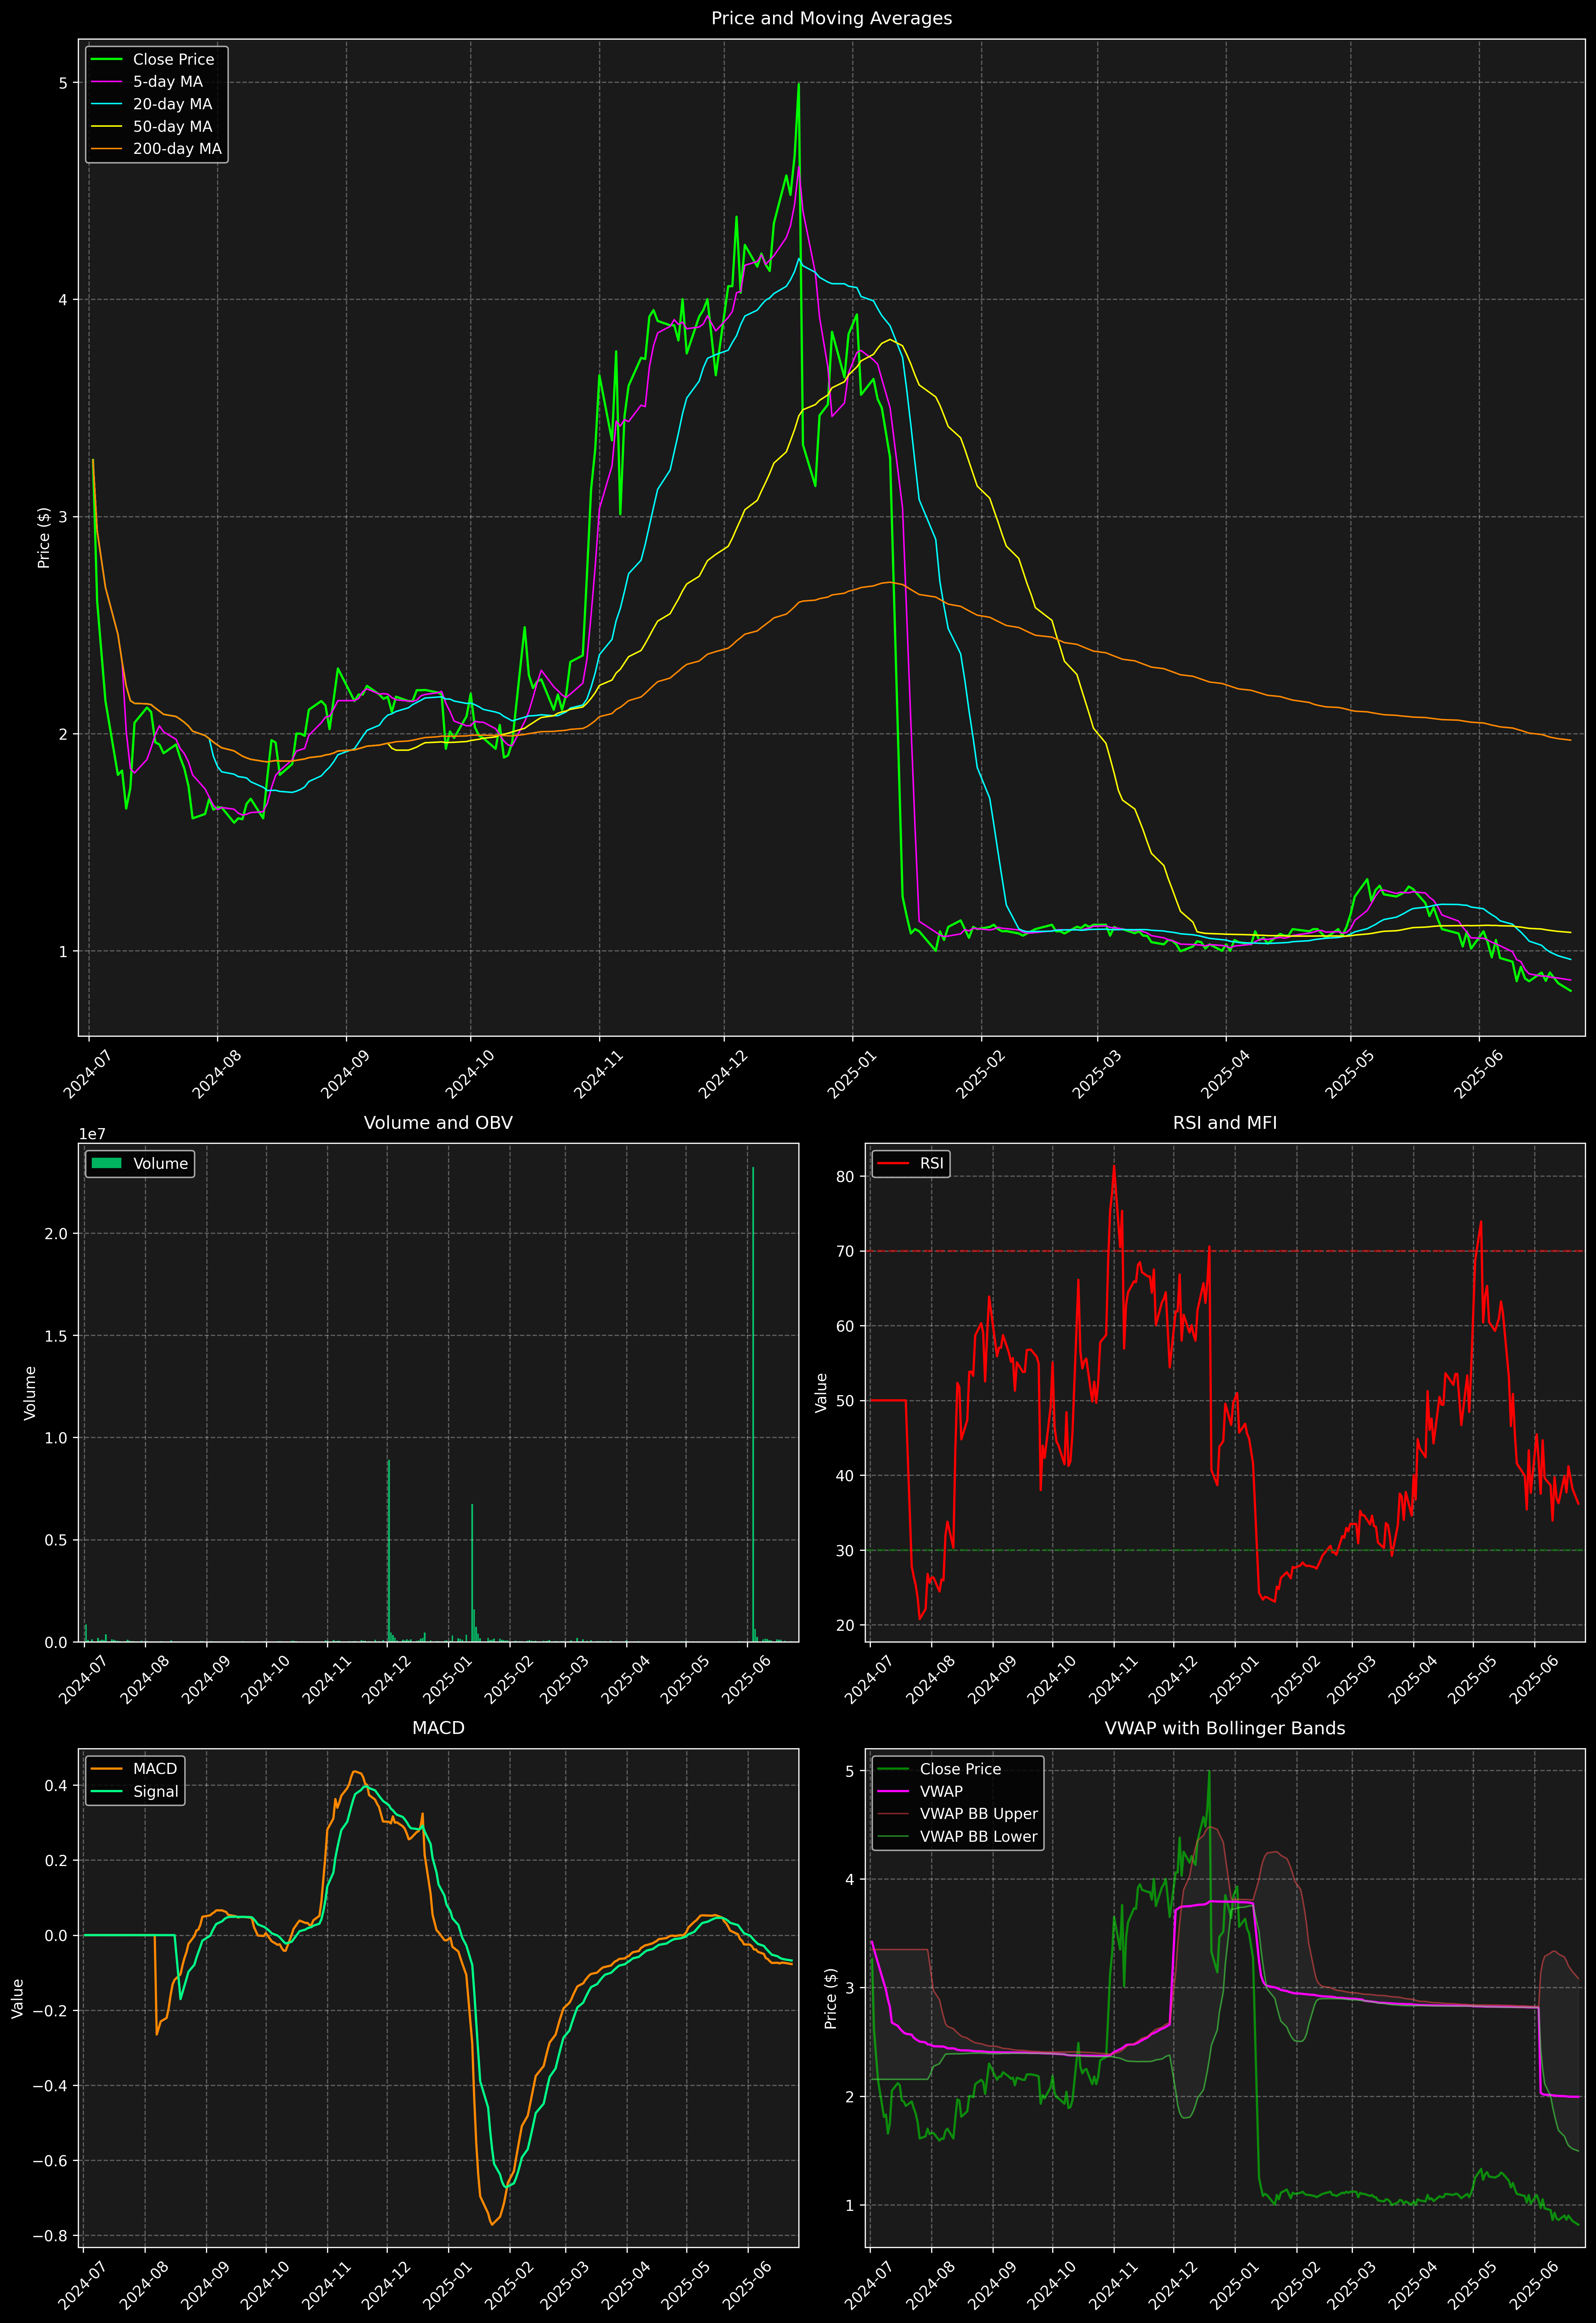
Task: Click the 'Volume' legend label in the volume chart
Action: 160,1163
